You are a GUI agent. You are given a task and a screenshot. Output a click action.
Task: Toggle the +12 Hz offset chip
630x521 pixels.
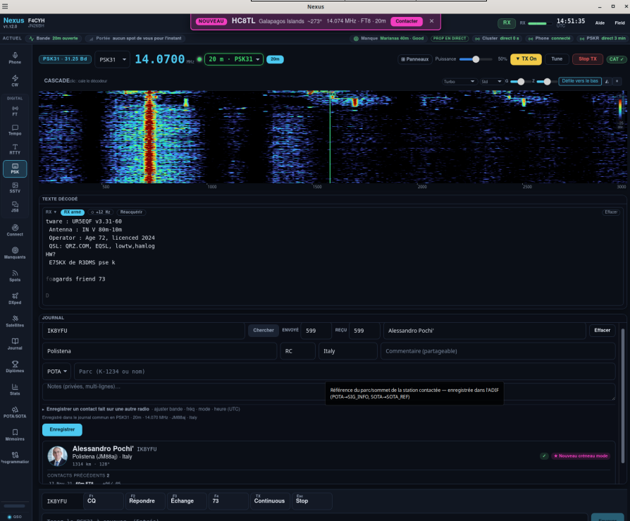pos(101,212)
